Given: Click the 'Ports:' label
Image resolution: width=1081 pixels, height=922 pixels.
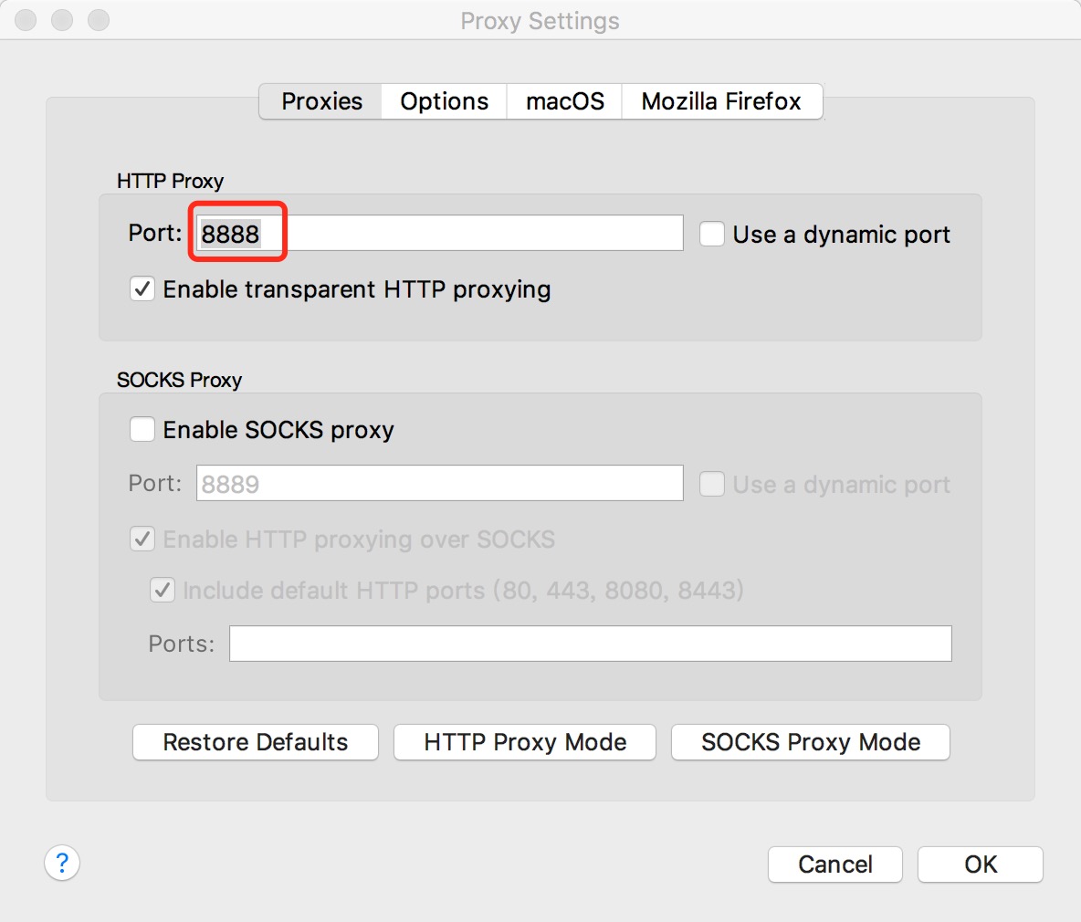Looking at the screenshot, I should click(182, 644).
